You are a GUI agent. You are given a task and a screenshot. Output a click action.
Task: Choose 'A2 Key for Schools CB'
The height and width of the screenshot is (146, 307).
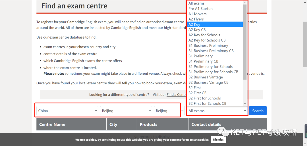215,40
